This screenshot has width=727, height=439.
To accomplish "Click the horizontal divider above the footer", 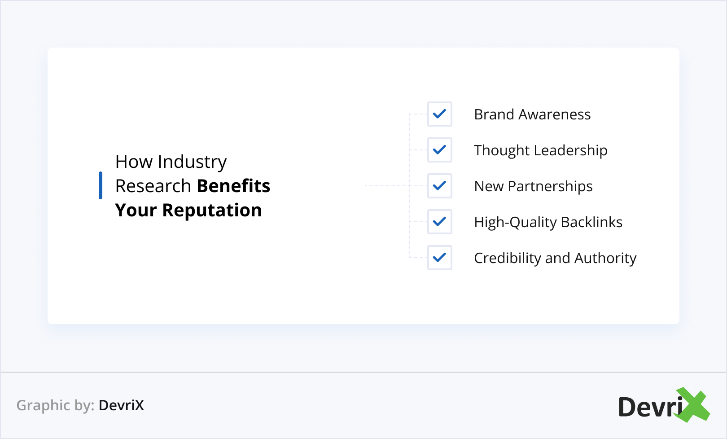I will pyautogui.click(x=363, y=372).
